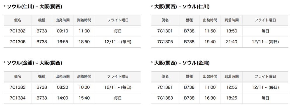Pick flight 7C1383 departing 16:30
This screenshot has width=292, height=109.
pyautogui.click(x=220, y=98)
